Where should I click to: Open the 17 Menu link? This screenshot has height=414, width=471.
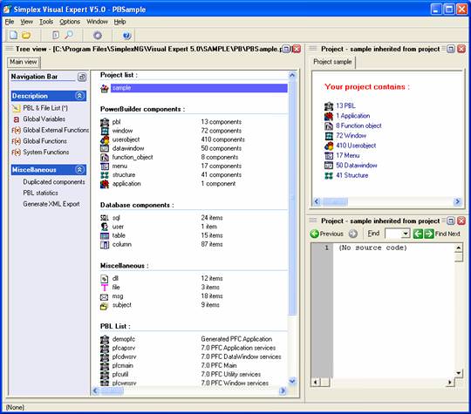348,155
